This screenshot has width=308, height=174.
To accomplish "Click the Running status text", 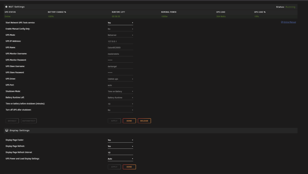I will (290, 7).
